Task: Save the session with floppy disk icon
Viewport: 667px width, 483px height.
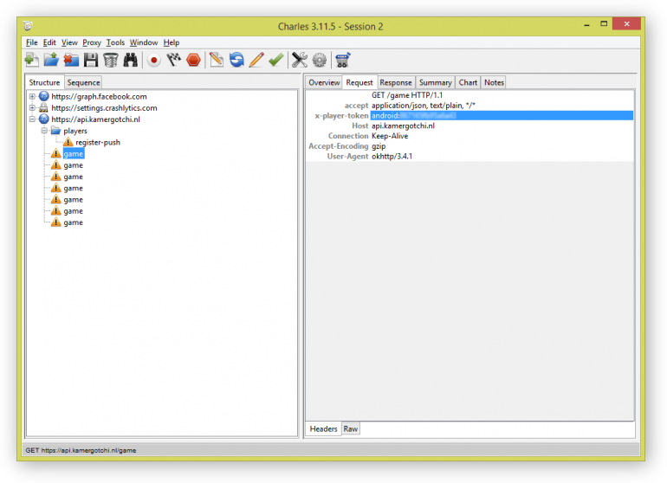Action: tap(91, 60)
